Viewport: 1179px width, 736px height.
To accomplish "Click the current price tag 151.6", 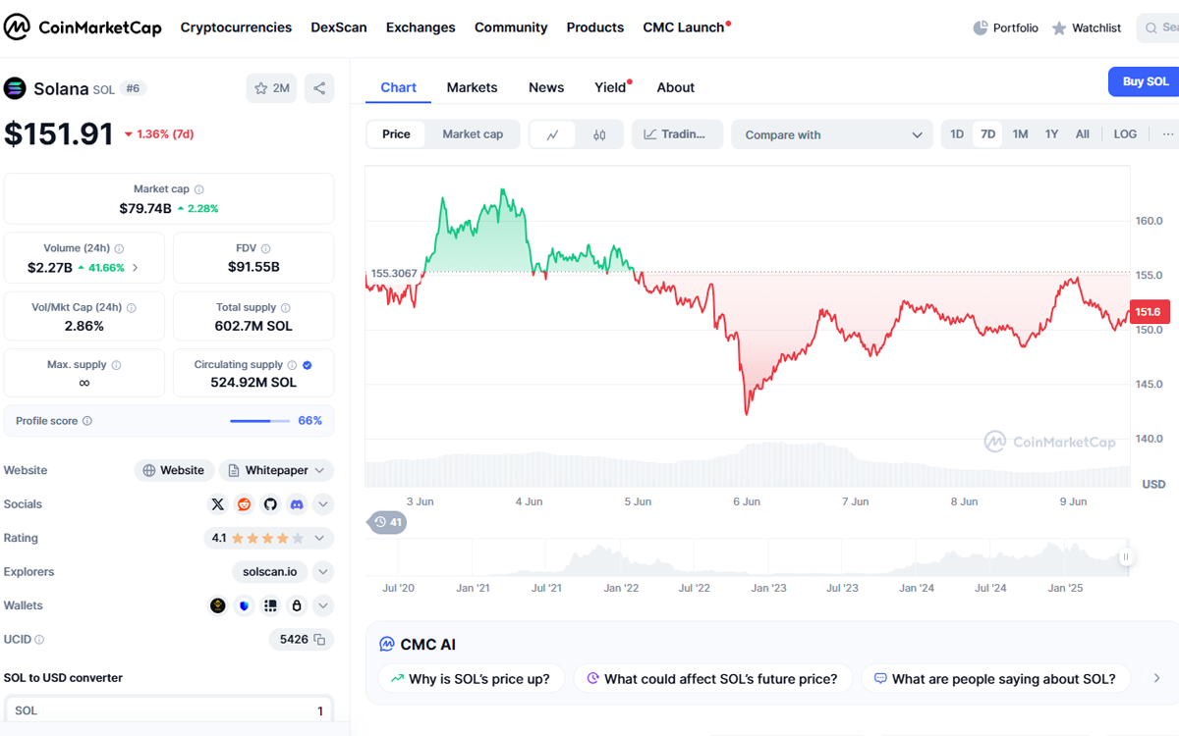I will point(1149,312).
